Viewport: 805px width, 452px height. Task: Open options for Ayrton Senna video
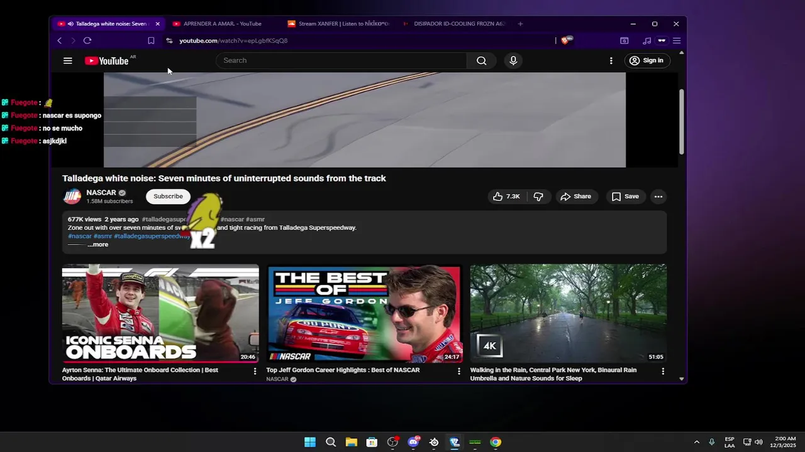pos(255,371)
